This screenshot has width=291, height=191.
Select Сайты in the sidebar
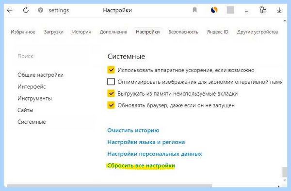coord(25,110)
